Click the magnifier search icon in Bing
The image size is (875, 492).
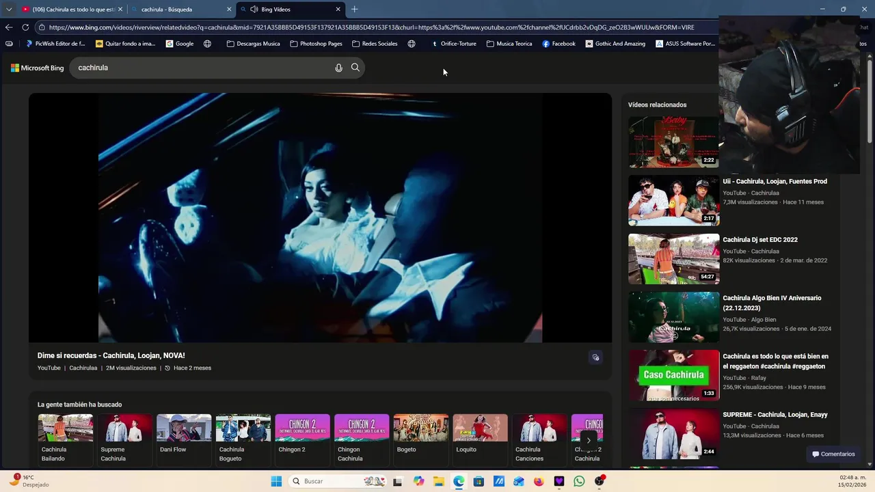pos(355,68)
